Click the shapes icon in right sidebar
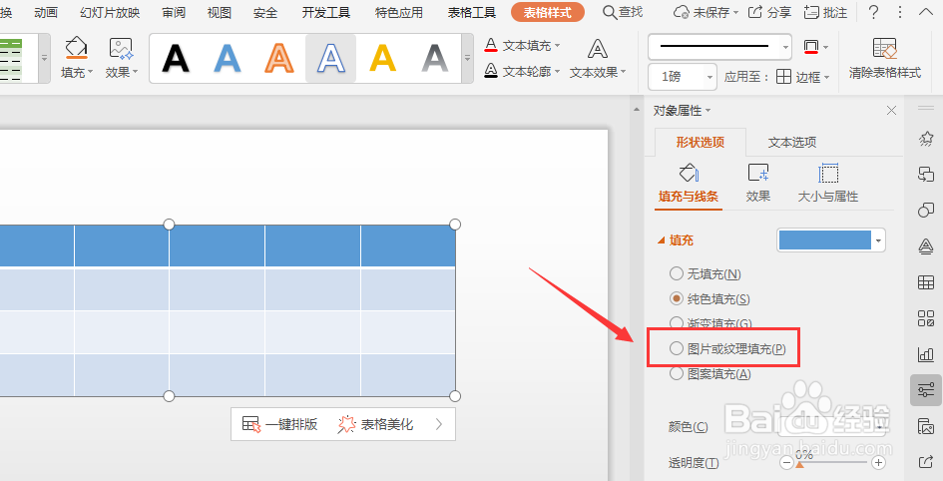 [926, 210]
